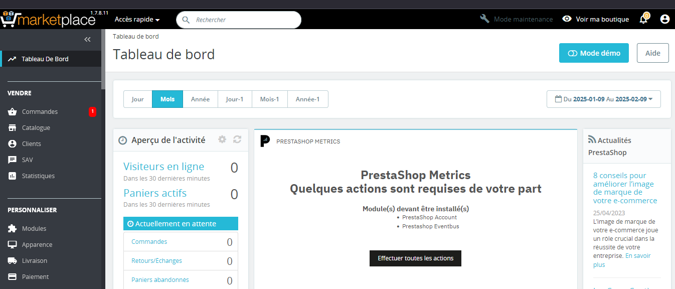Click Effectuer toutes les actions button
The height and width of the screenshot is (289, 675).
tap(415, 258)
